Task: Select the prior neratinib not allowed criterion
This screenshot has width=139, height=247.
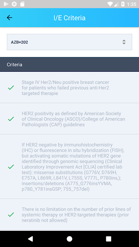Action: (x=76, y=215)
